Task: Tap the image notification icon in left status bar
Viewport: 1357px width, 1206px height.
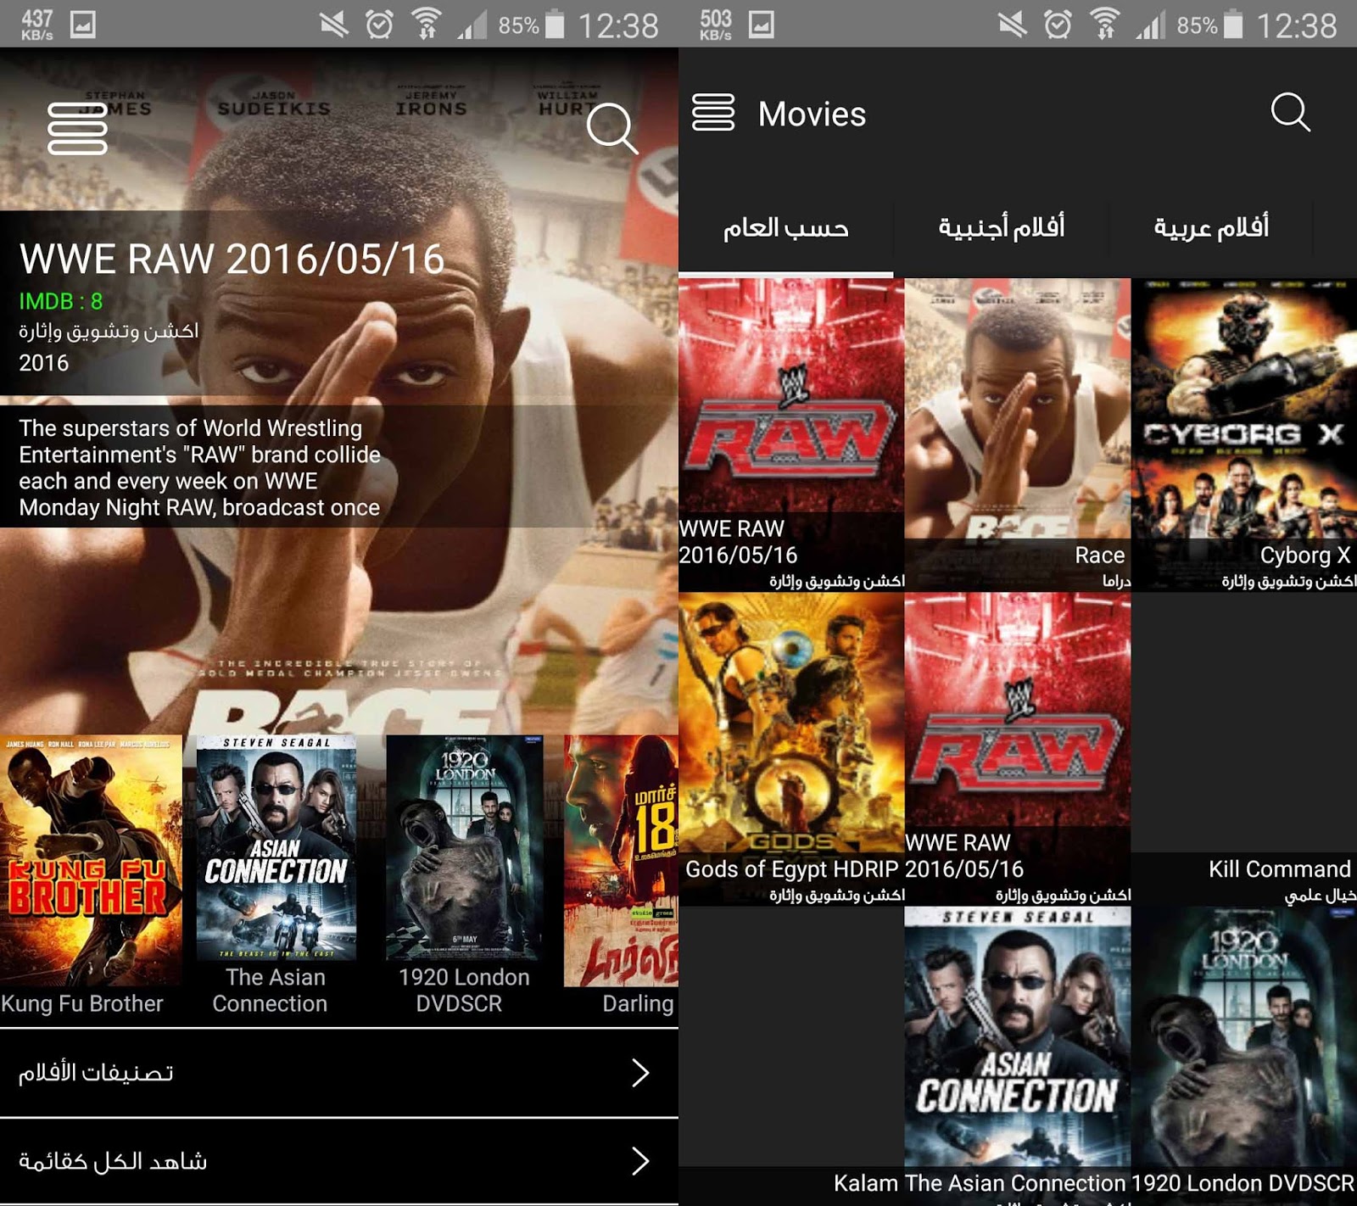Action: (83, 25)
